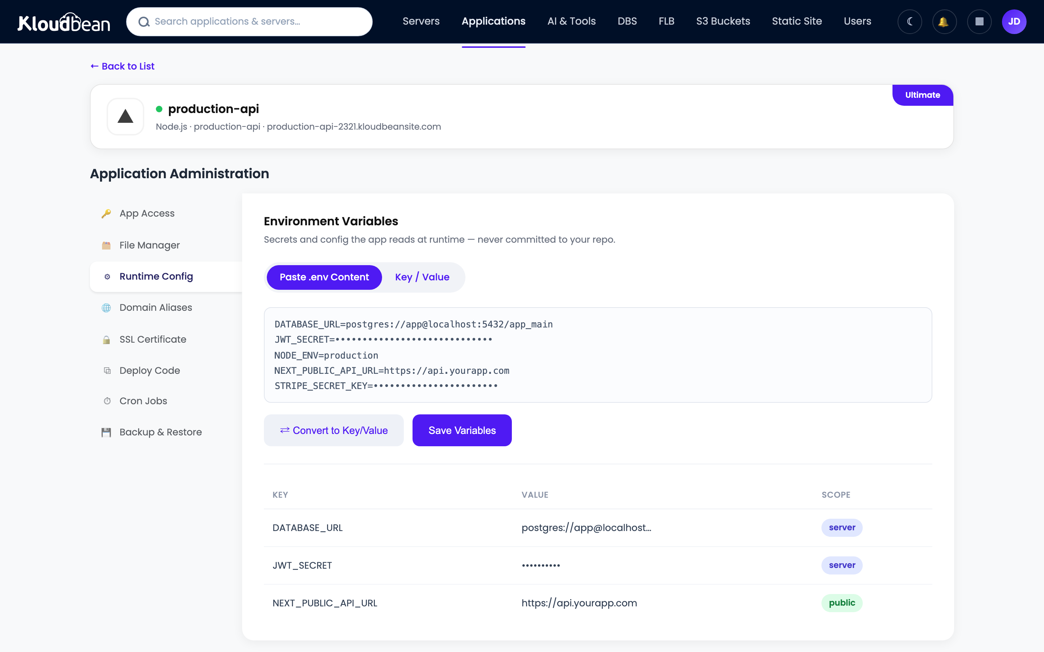
Task: Click inside the .env content textarea
Action: pyautogui.click(x=597, y=355)
